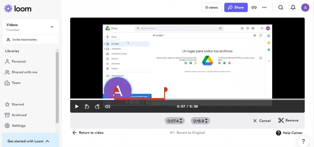The height and width of the screenshot is (147, 314).
Task: Open Archived videos
Action: tap(16, 115)
